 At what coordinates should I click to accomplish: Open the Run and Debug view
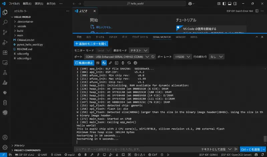click(x=5, y=42)
